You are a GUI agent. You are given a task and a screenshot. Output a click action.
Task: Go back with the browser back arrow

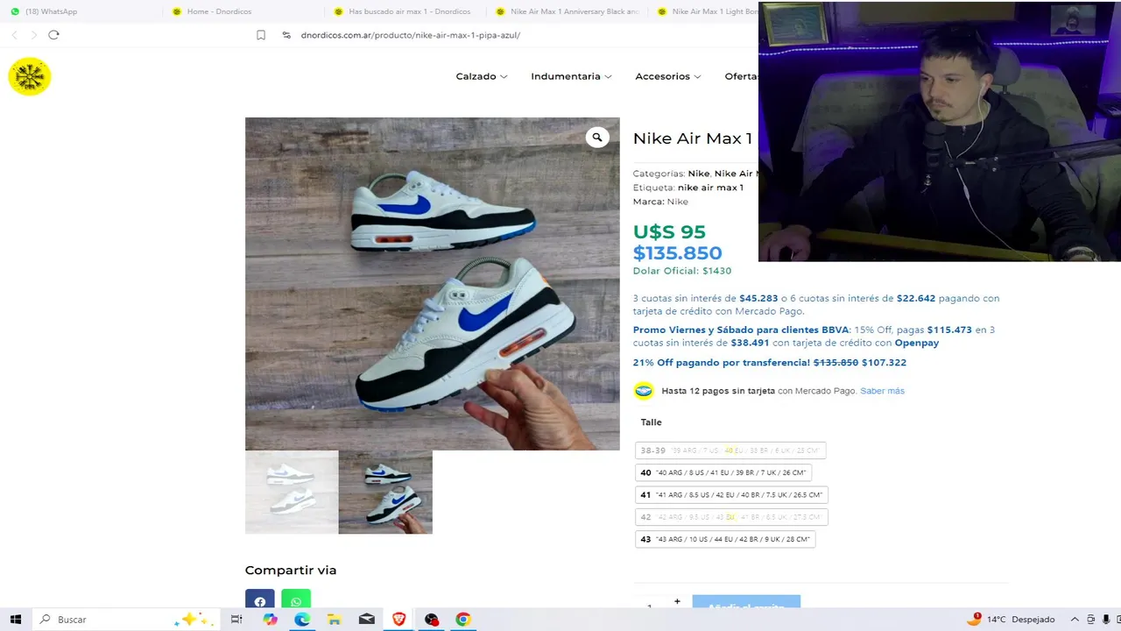click(15, 35)
